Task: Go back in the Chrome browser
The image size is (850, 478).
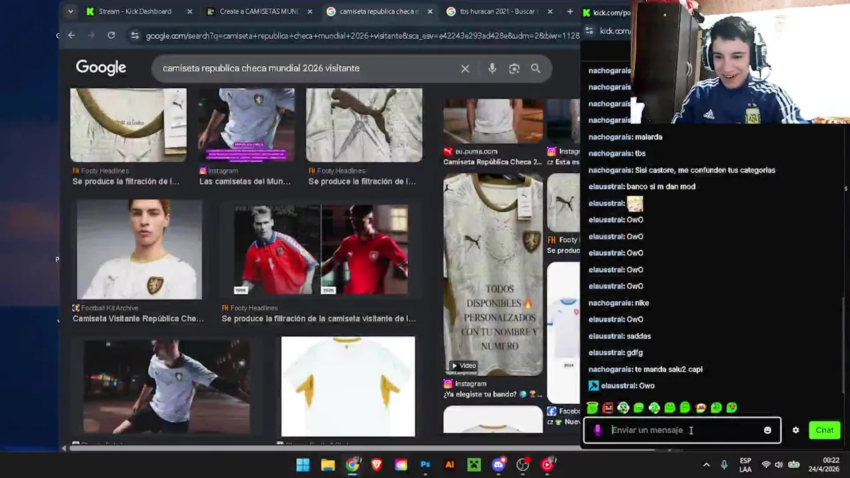Action: (x=72, y=35)
